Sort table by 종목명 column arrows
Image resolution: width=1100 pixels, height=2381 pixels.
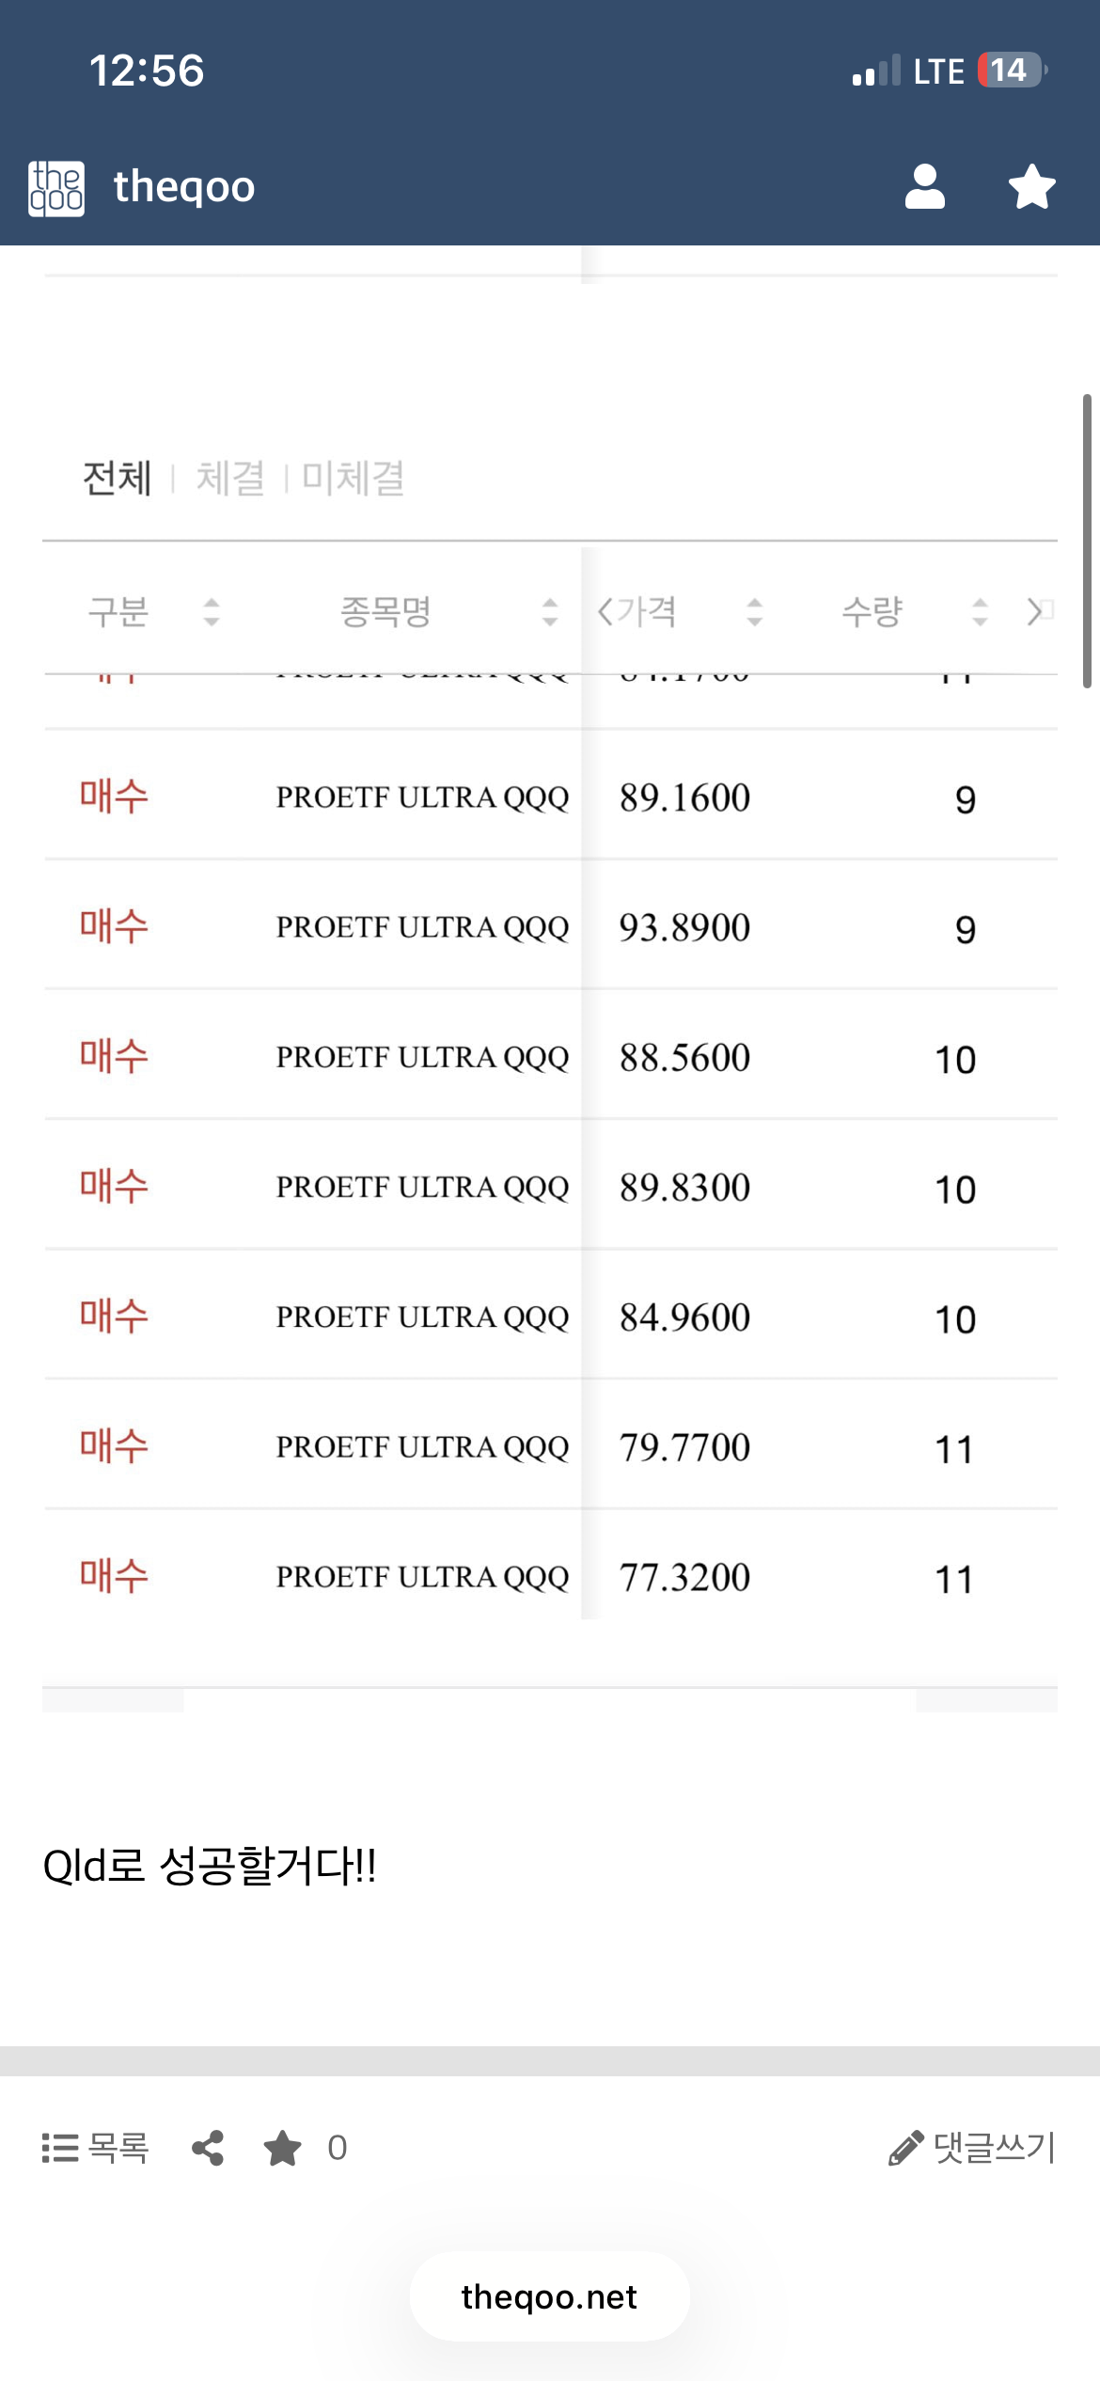(x=550, y=612)
